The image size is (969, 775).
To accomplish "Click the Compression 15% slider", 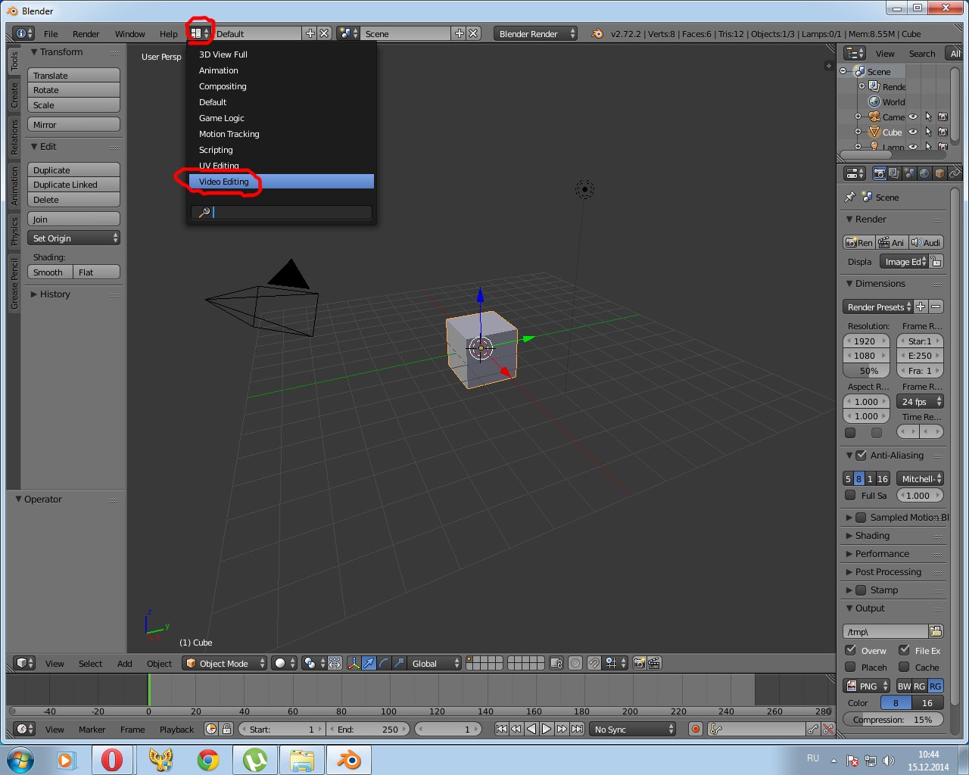I will tap(893, 719).
